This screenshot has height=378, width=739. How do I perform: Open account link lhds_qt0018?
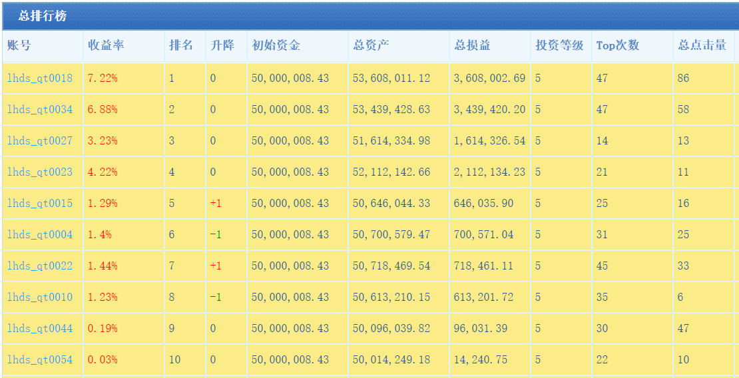pos(40,79)
